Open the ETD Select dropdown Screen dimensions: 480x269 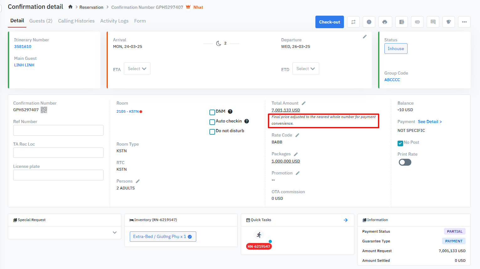point(306,69)
